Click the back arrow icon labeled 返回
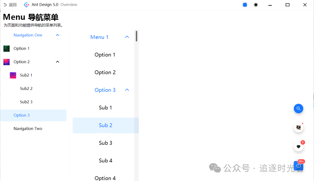The height and width of the screenshot is (181, 314). coord(5,5)
